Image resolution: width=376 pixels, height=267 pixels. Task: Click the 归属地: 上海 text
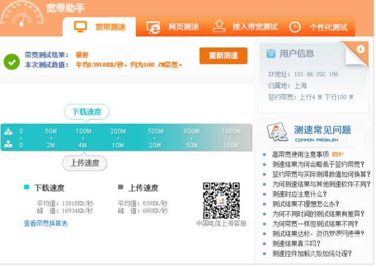click(x=287, y=86)
